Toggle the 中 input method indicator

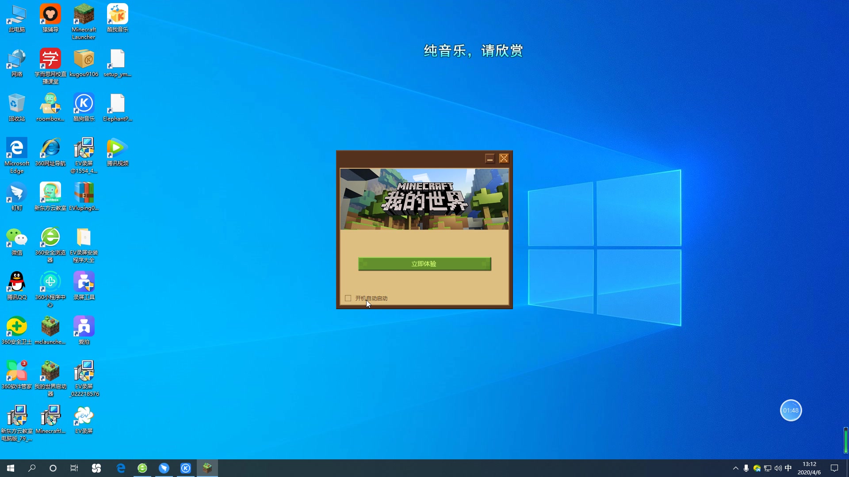[x=788, y=468]
